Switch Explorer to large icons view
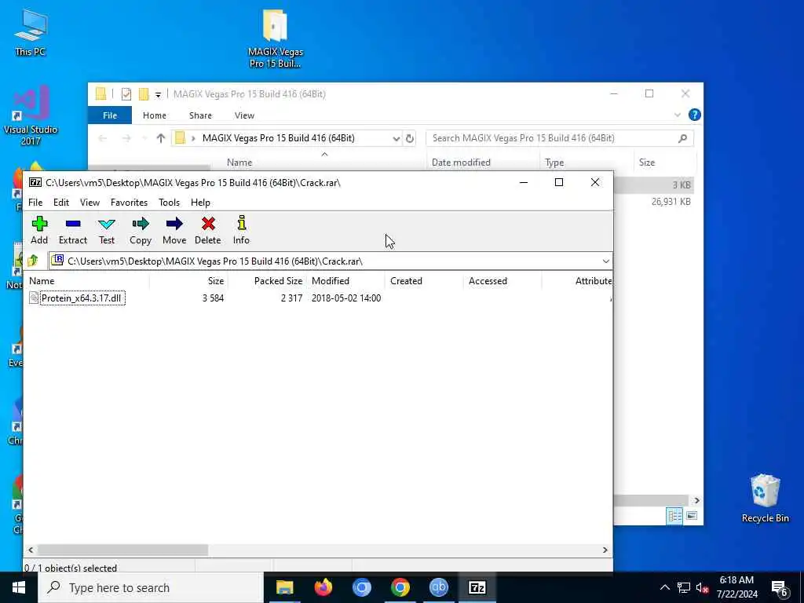 692,516
